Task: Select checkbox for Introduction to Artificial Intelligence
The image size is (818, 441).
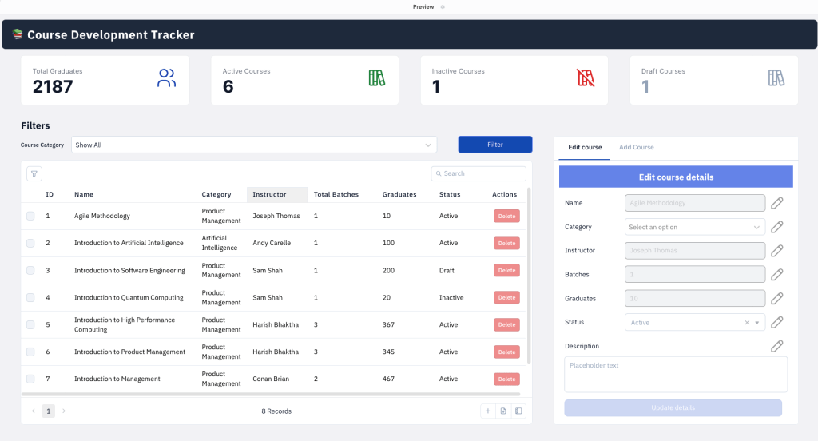Action: [30, 243]
